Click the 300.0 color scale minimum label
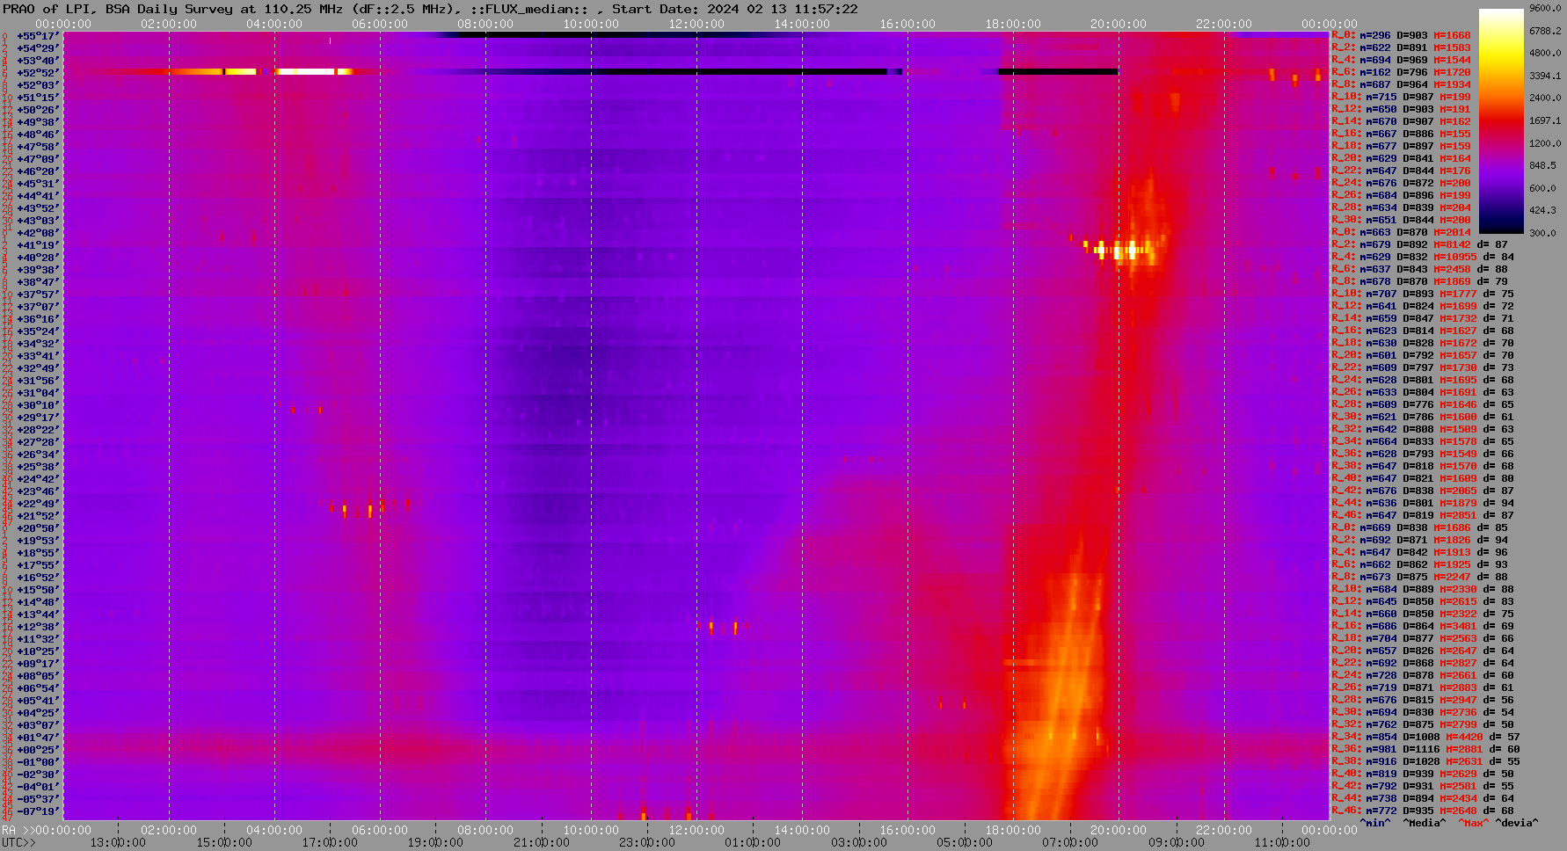This screenshot has height=851, width=1567. click(x=1542, y=233)
